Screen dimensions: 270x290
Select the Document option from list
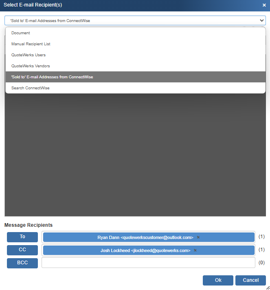point(135,33)
